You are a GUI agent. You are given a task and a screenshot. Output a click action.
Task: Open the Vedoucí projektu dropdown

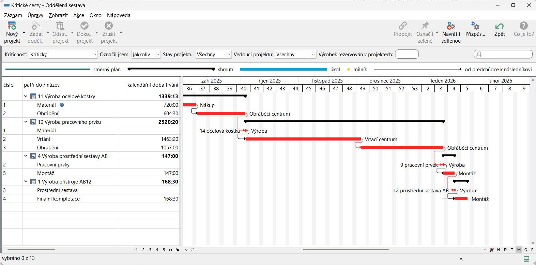point(295,55)
